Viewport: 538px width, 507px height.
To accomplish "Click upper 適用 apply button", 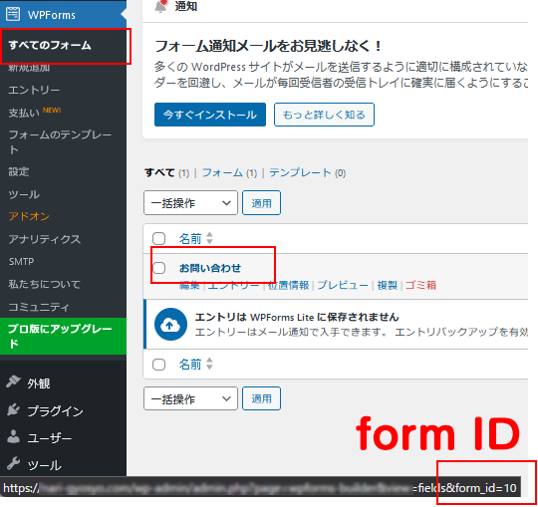I will pyautogui.click(x=261, y=203).
